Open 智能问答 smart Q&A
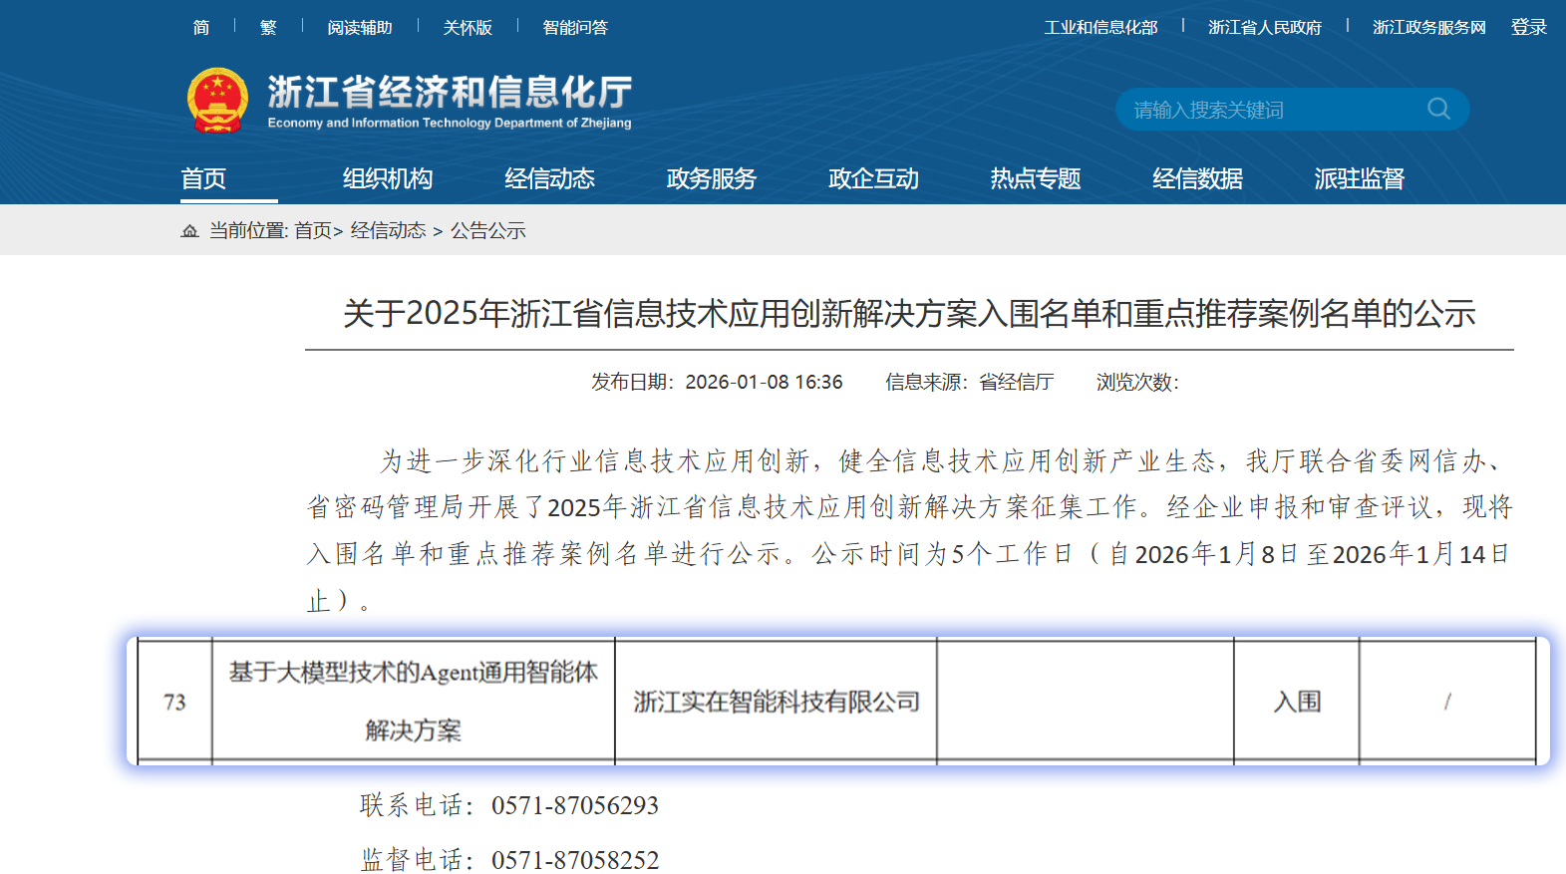This screenshot has height=874, width=1566. click(575, 28)
